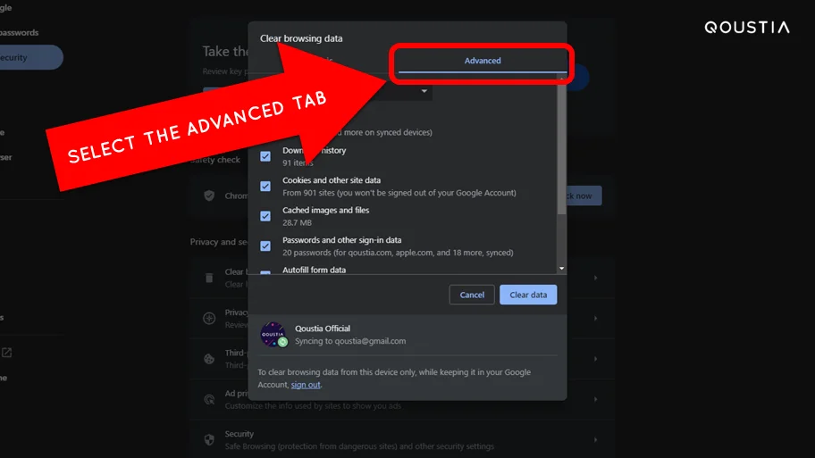Expand the Clear browsing data row chevron
The width and height of the screenshot is (815, 458).
596,278
